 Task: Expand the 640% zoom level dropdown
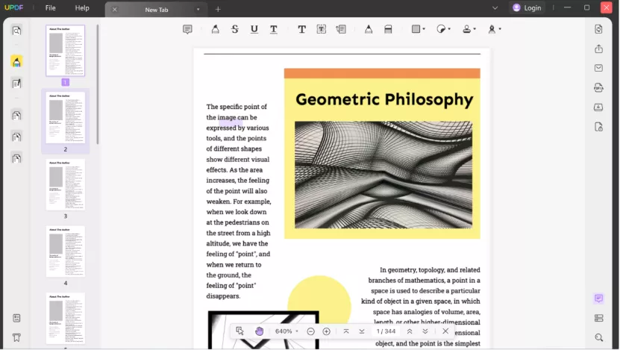coord(296,331)
